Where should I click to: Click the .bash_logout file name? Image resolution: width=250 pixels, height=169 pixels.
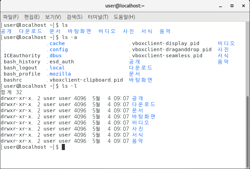(19, 68)
